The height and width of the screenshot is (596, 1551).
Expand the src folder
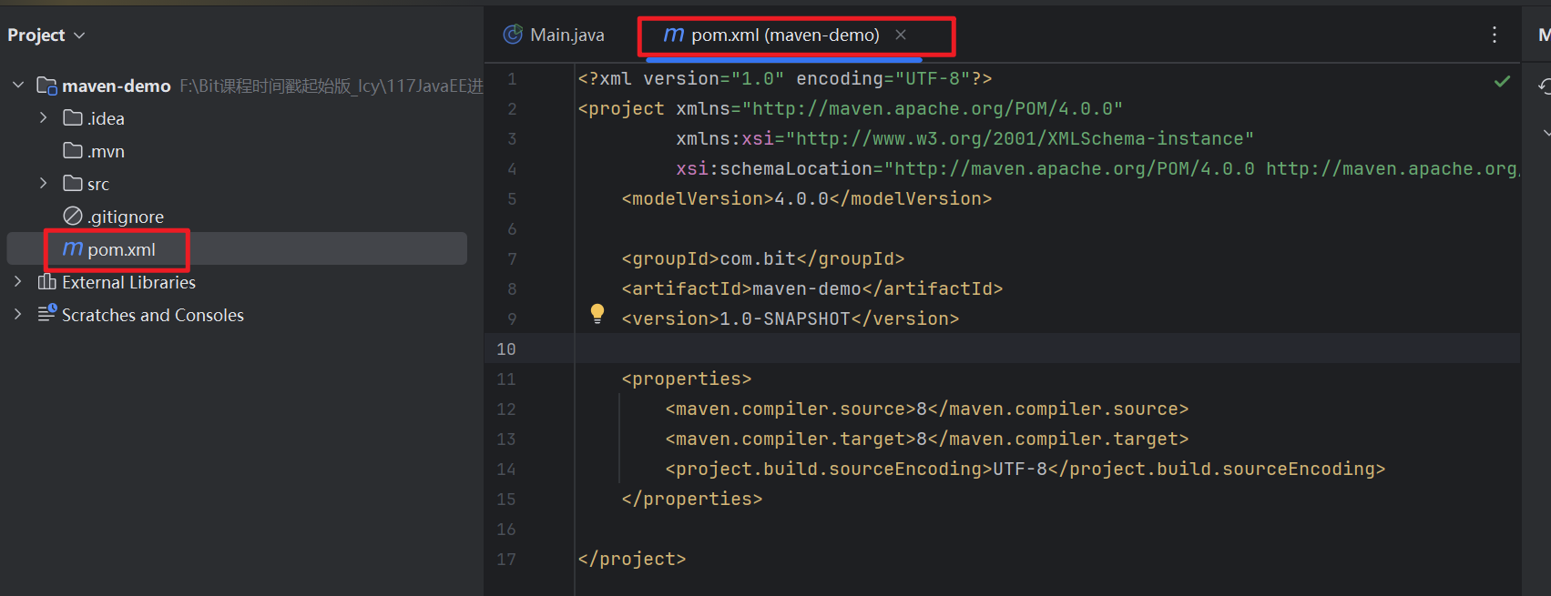pyautogui.click(x=44, y=184)
